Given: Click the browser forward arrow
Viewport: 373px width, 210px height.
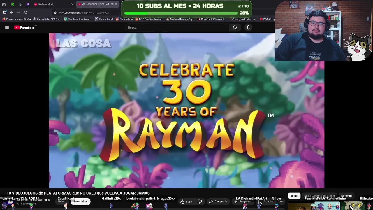Looking at the screenshot, I should [x=19, y=13].
